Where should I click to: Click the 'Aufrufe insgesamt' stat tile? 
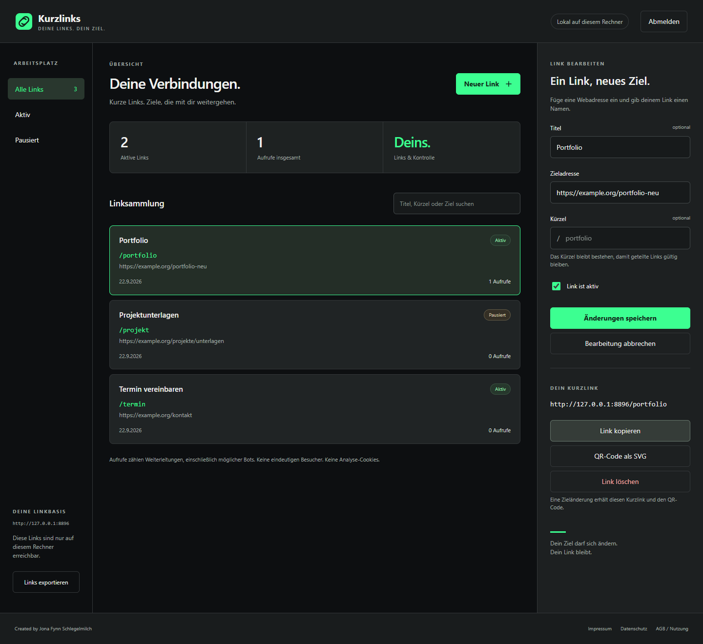coord(314,147)
